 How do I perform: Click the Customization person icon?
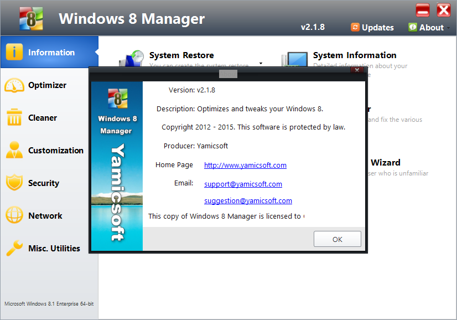coord(14,150)
